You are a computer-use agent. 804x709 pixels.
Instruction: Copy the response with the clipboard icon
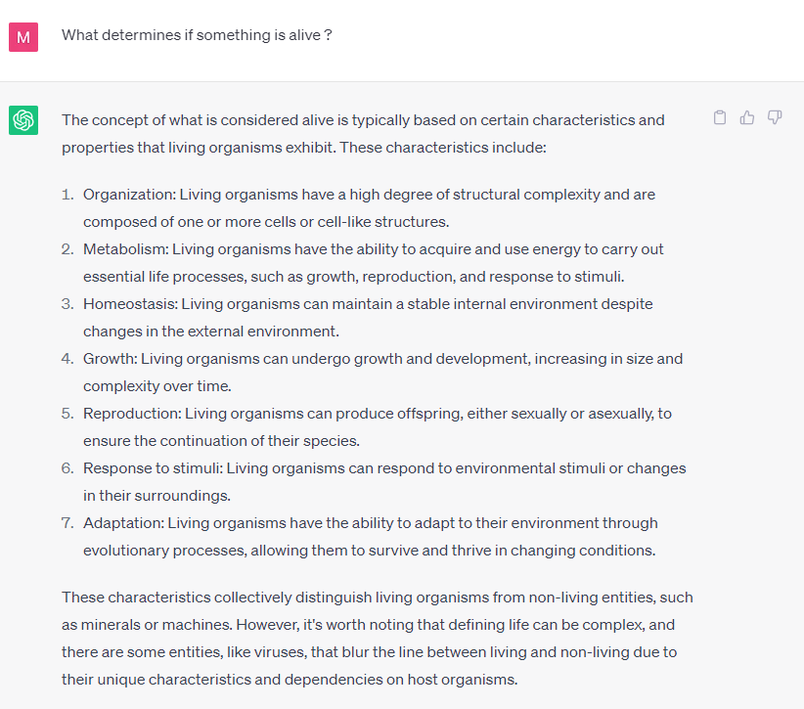point(720,118)
